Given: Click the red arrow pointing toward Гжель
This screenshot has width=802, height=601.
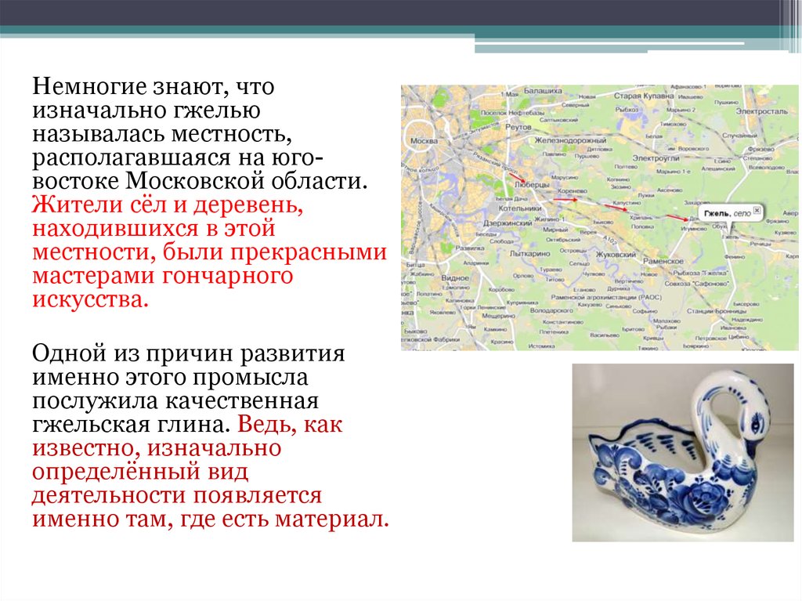Looking at the screenshot, I should (678, 217).
